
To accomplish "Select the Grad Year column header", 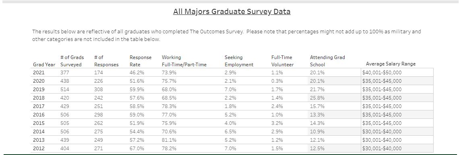I will point(44,65).
